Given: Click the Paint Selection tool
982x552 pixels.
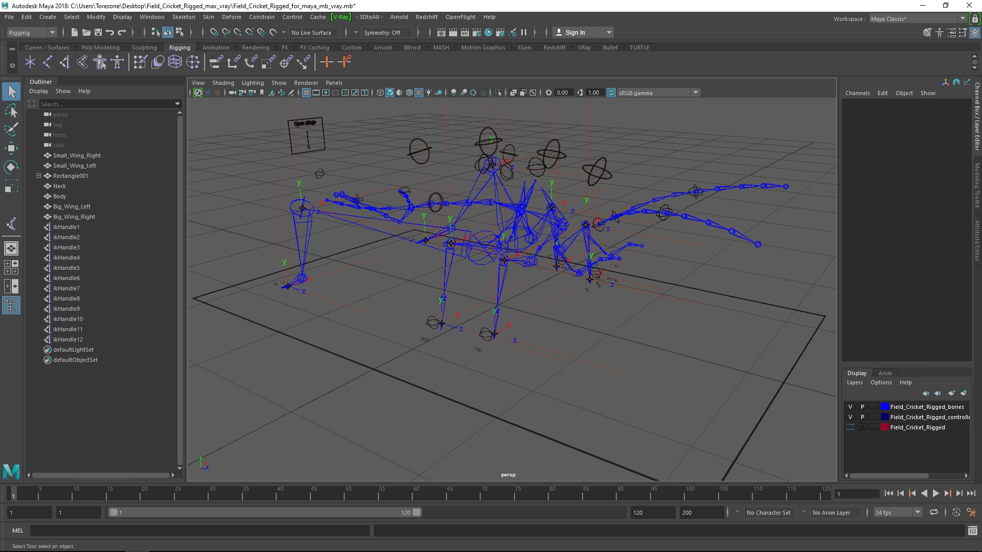Looking at the screenshot, I should [x=11, y=129].
